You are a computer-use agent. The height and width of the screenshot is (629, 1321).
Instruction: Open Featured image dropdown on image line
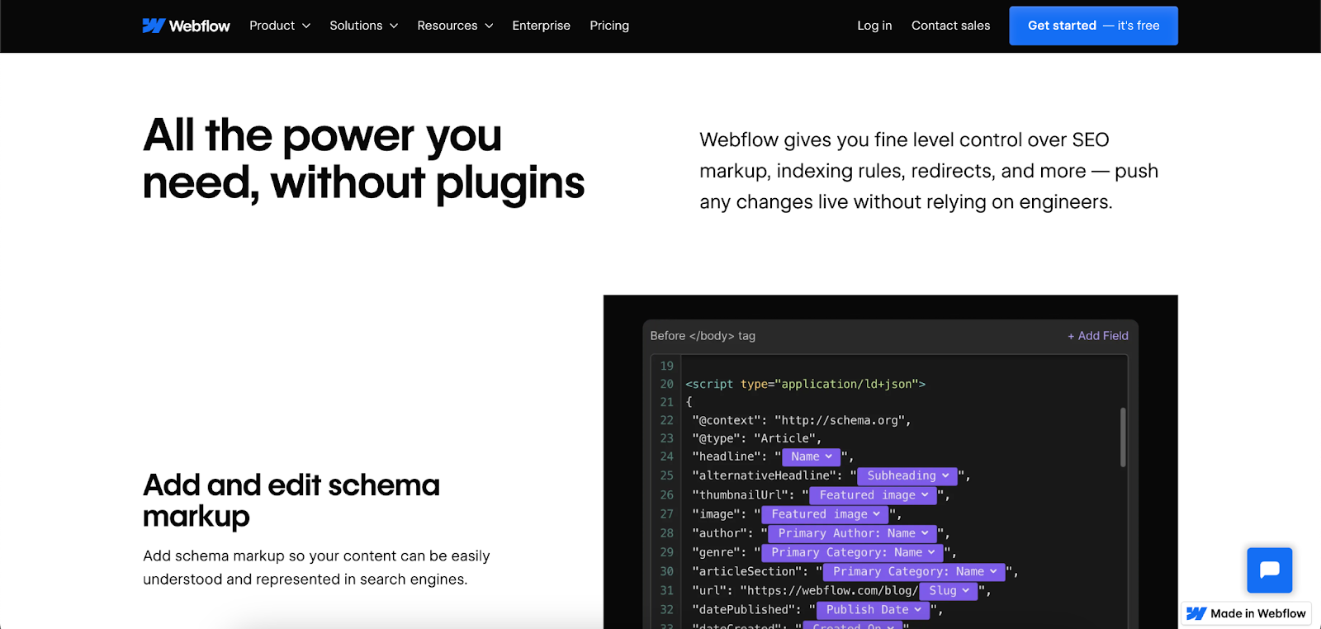click(x=825, y=514)
